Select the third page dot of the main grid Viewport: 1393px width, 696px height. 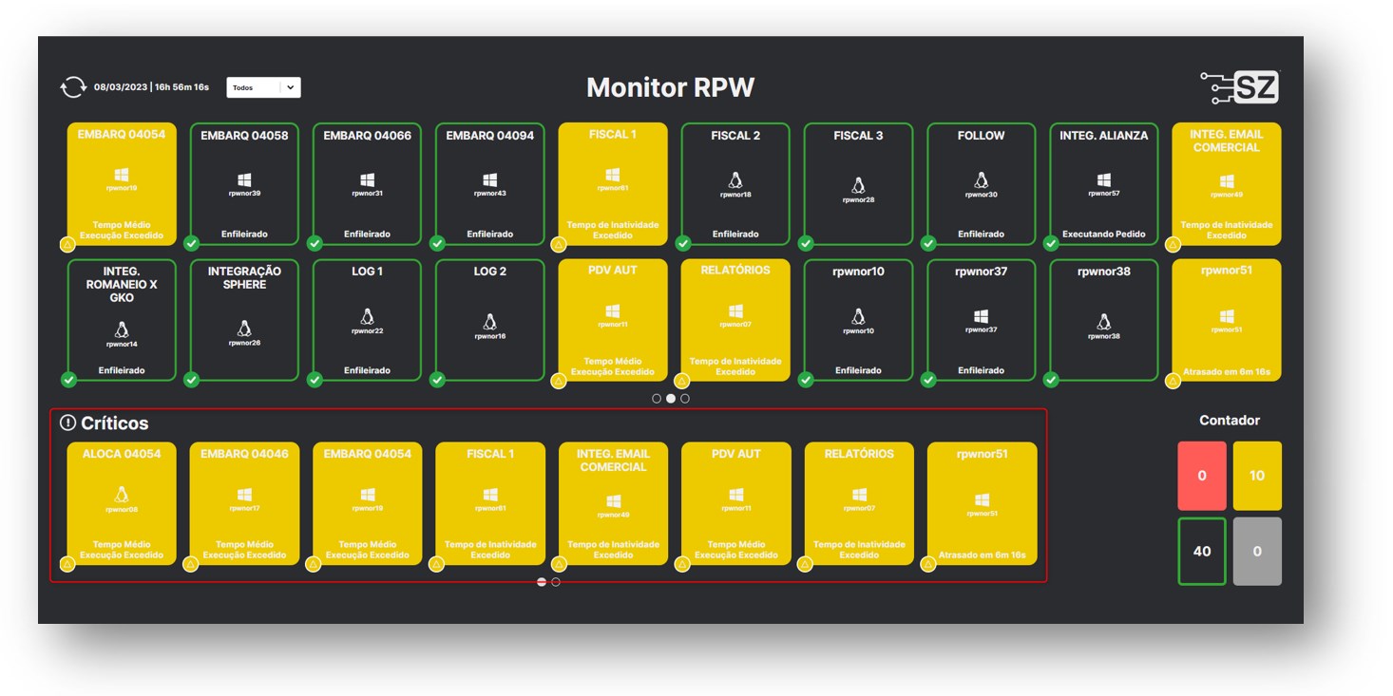[x=685, y=399]
